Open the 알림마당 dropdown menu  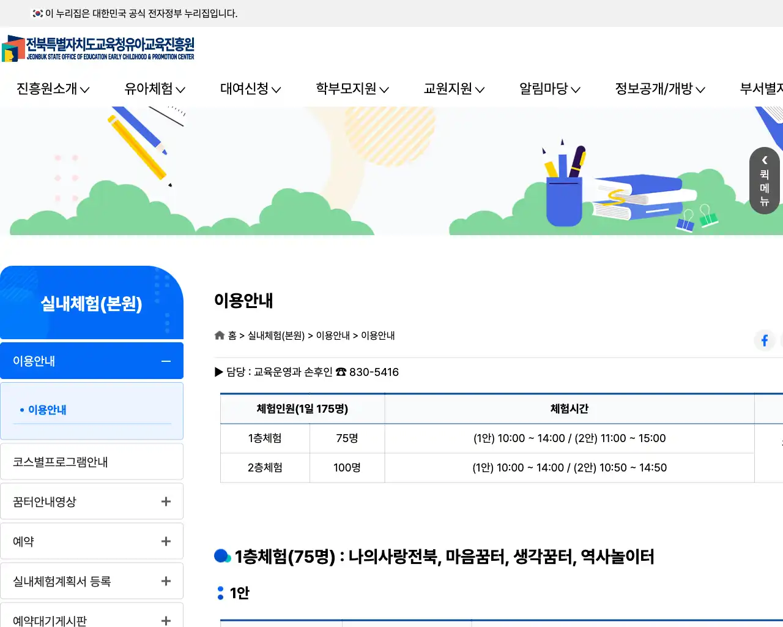point(549,89)
